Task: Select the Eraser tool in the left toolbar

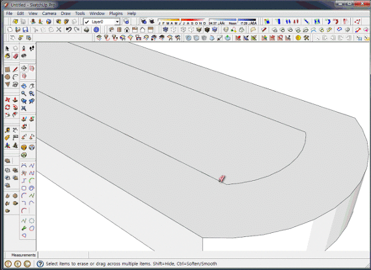Action: tap(16, 56)
